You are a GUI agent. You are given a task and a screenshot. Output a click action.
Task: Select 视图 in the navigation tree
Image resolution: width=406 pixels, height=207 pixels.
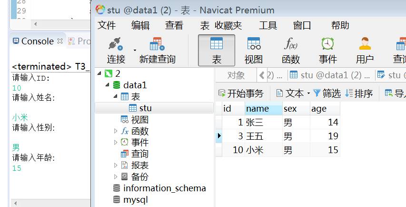(x=139, y=120)
